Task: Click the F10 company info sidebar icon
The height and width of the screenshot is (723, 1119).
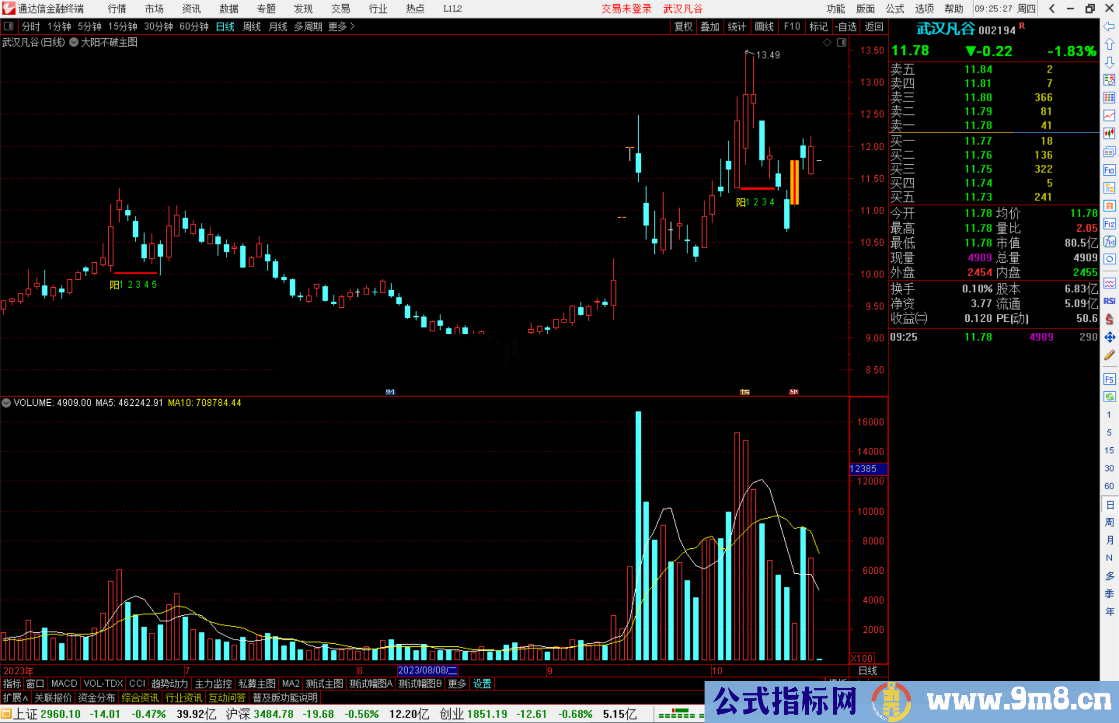Action: pos(1109,170)
